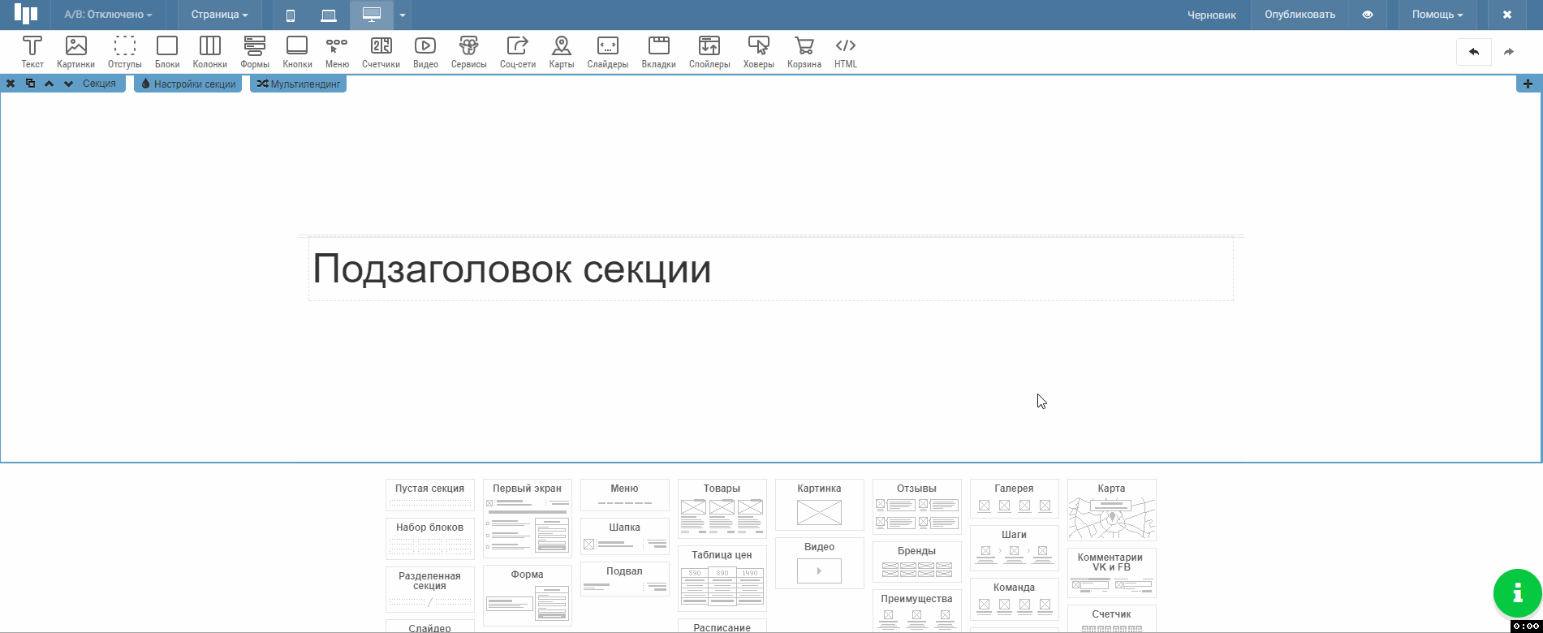
Task: Add the Галерея section template
Action: click(1014, 498)
